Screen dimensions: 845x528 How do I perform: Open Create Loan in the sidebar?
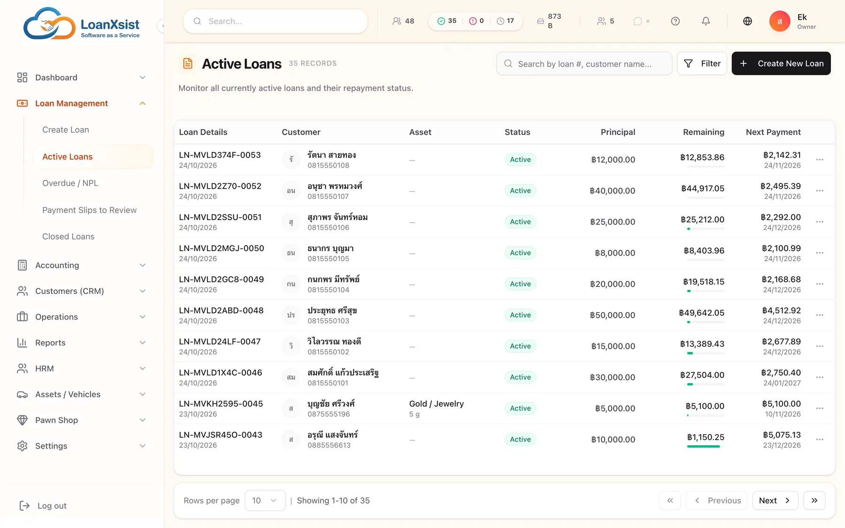(66, 130)
